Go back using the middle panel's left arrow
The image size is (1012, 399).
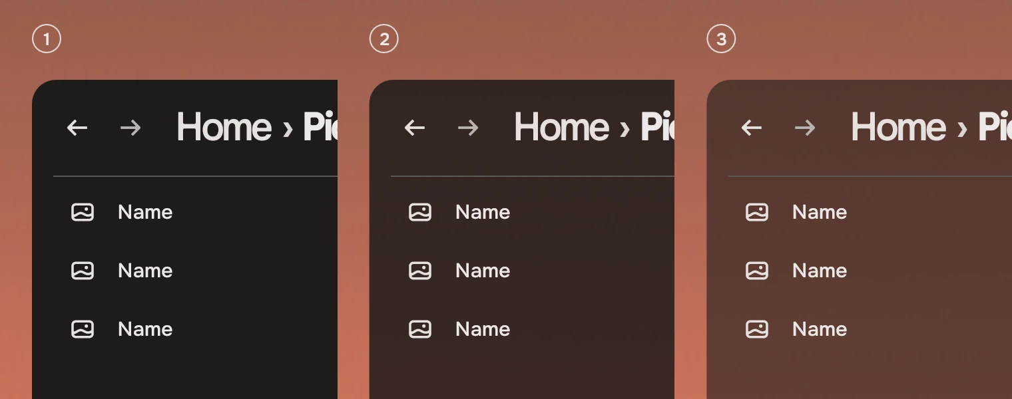(x=415, y=128)
